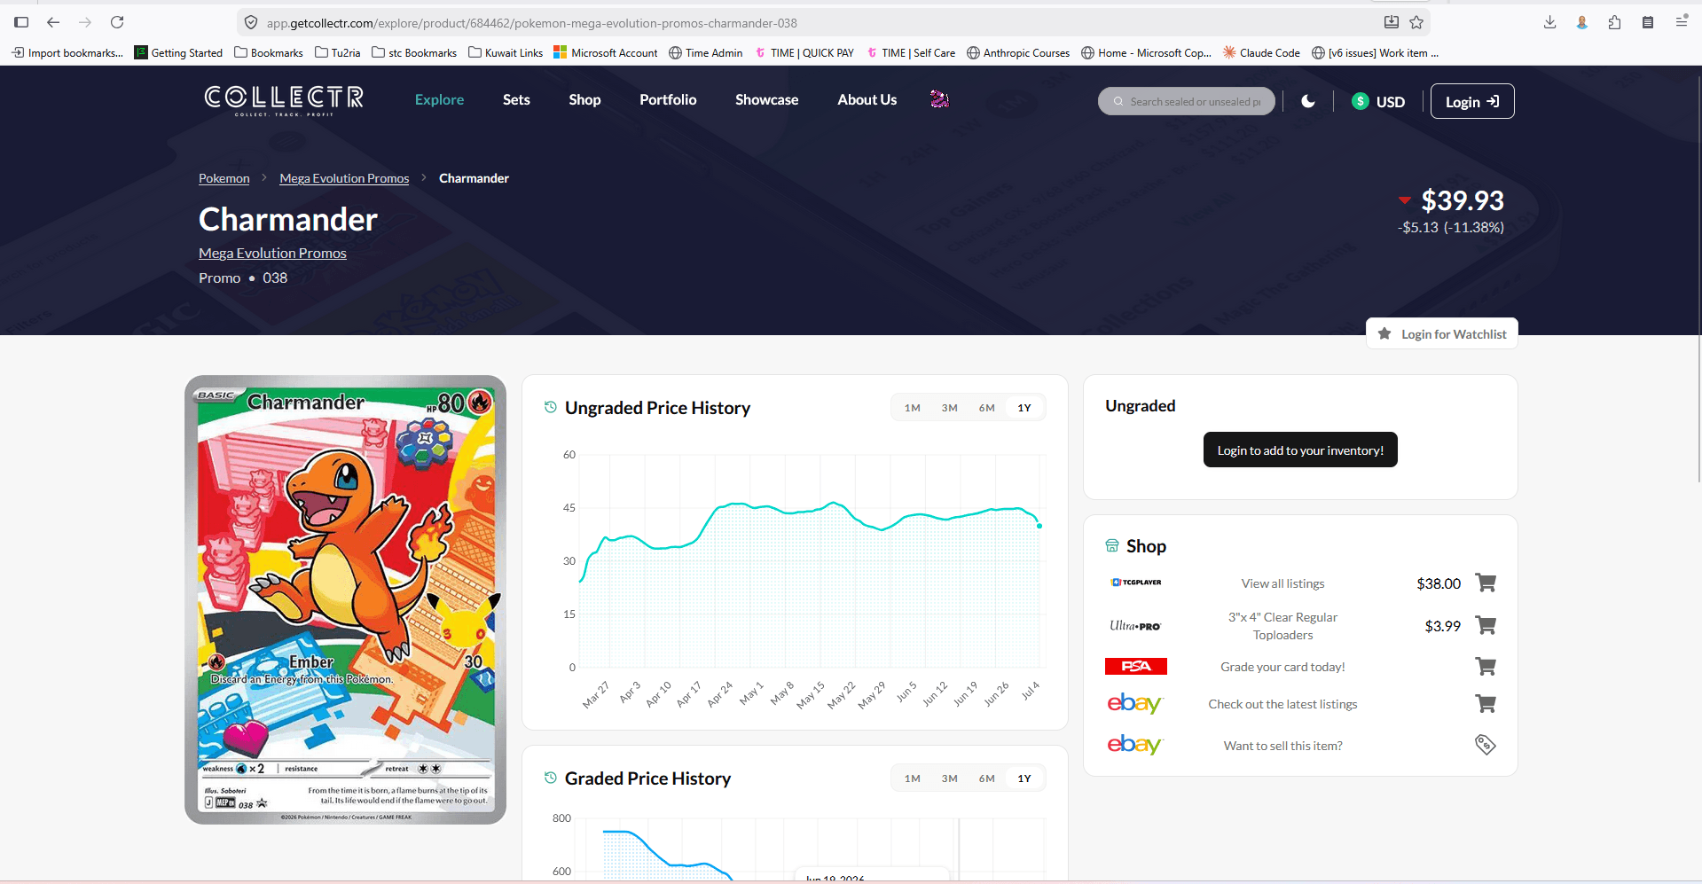Click the address bar URL

coord(532,23)
